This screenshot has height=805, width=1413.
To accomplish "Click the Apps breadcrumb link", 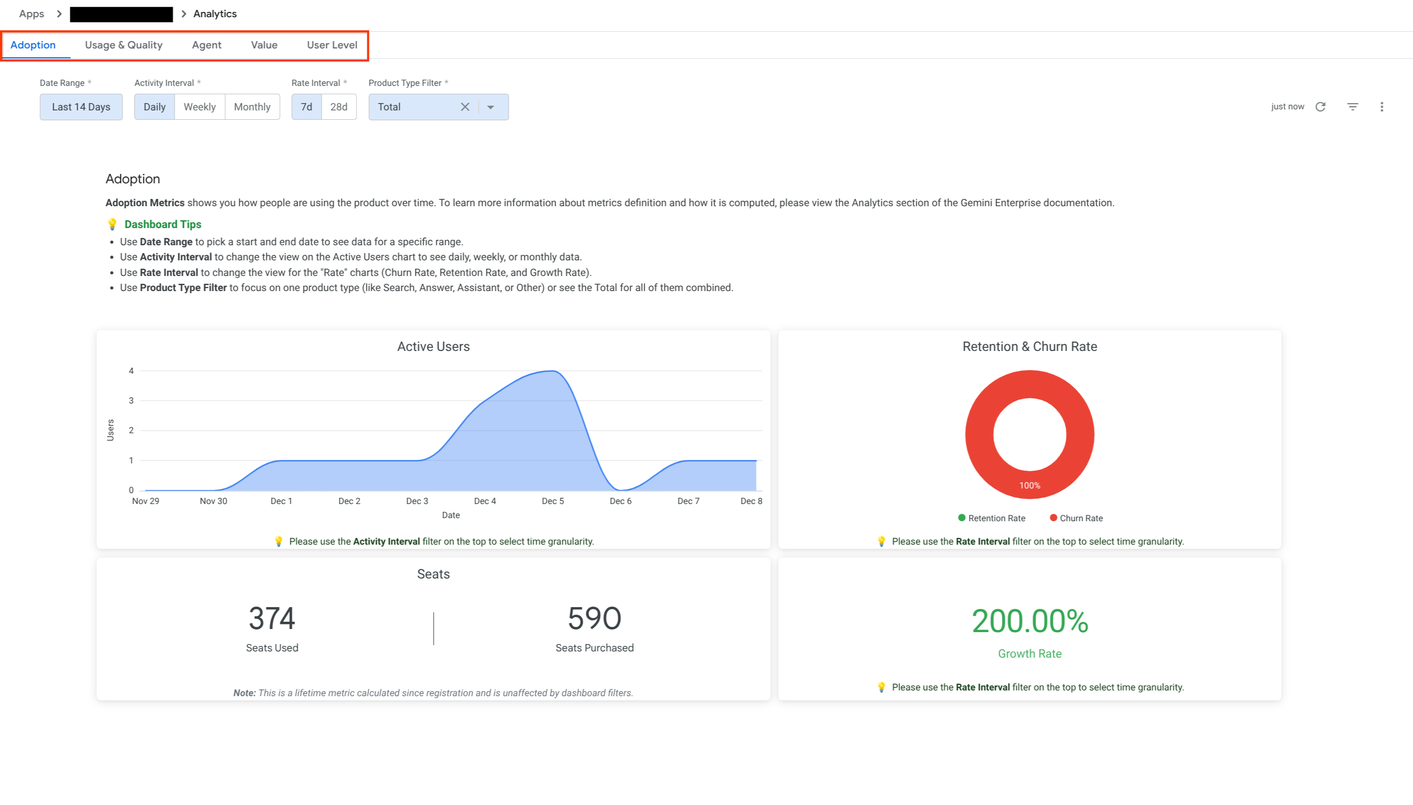I will click(x=31, y=14).
